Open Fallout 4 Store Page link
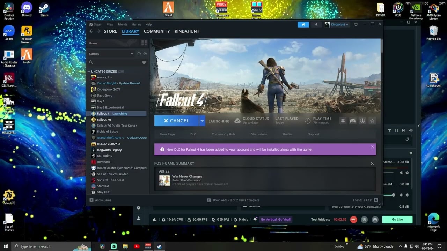This screenshot has width=447, height=251. click(167, 134)
